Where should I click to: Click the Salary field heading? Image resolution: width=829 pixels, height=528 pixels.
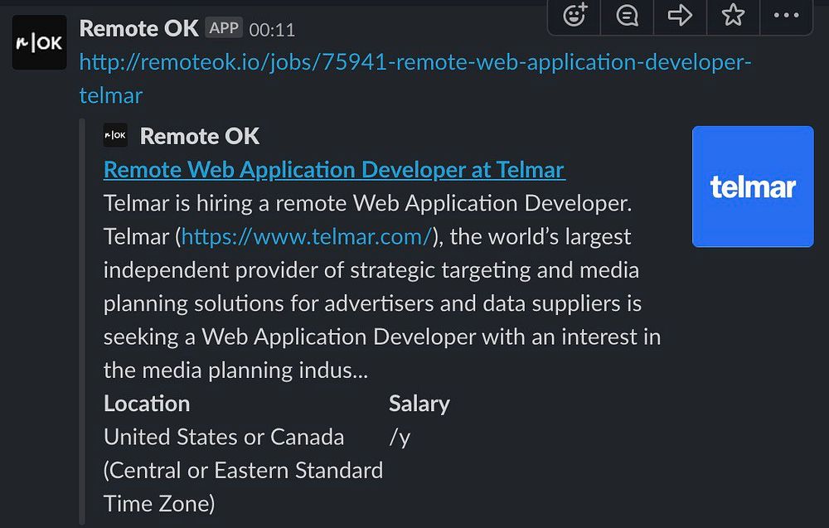(x=419, y=404)
